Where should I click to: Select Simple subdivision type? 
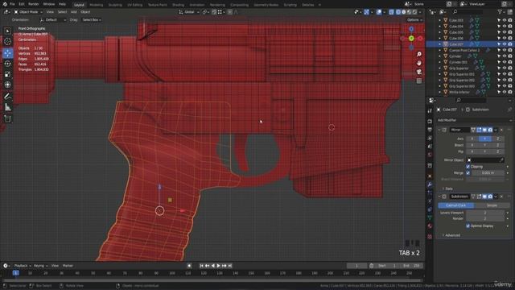pyautogui.click(x=492, y=205)
